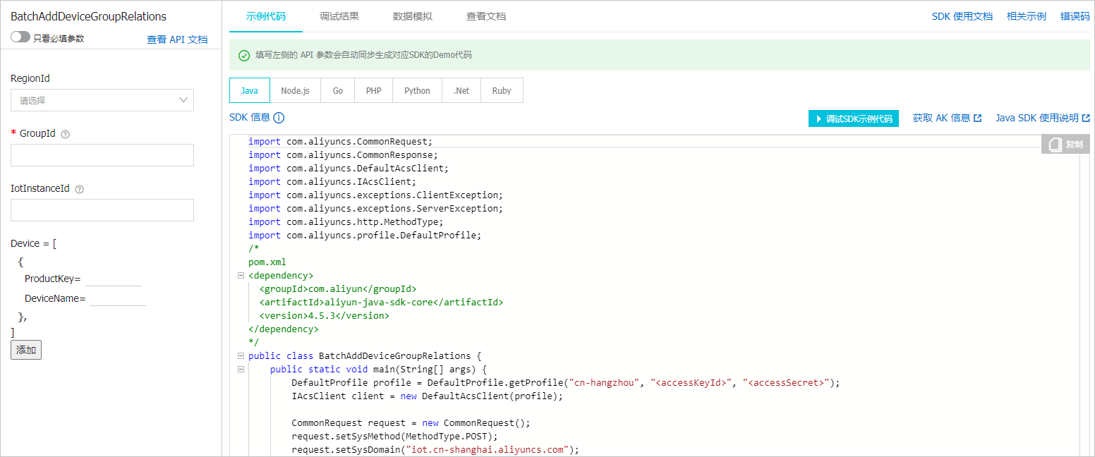
Task: Focus the ProductKey input field
Action: (x=114, y=279)
